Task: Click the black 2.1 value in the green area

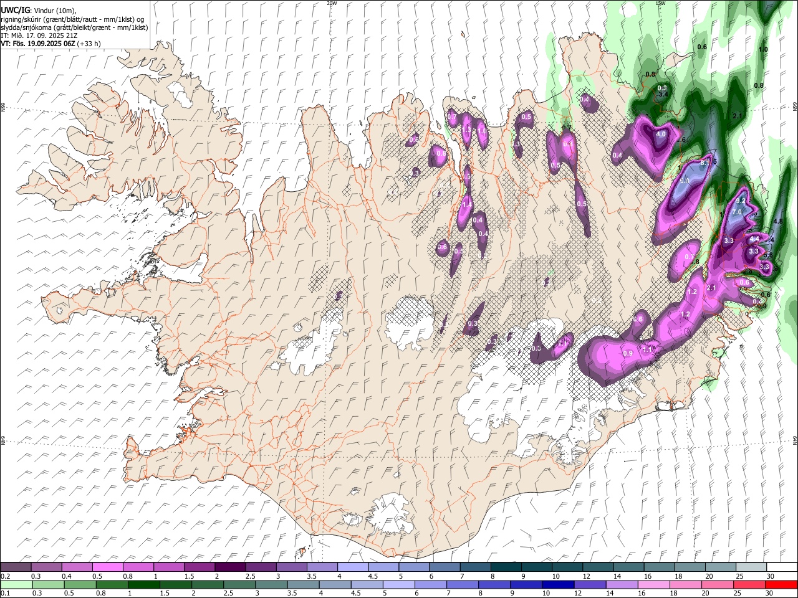Action: (x=738, y=116)
